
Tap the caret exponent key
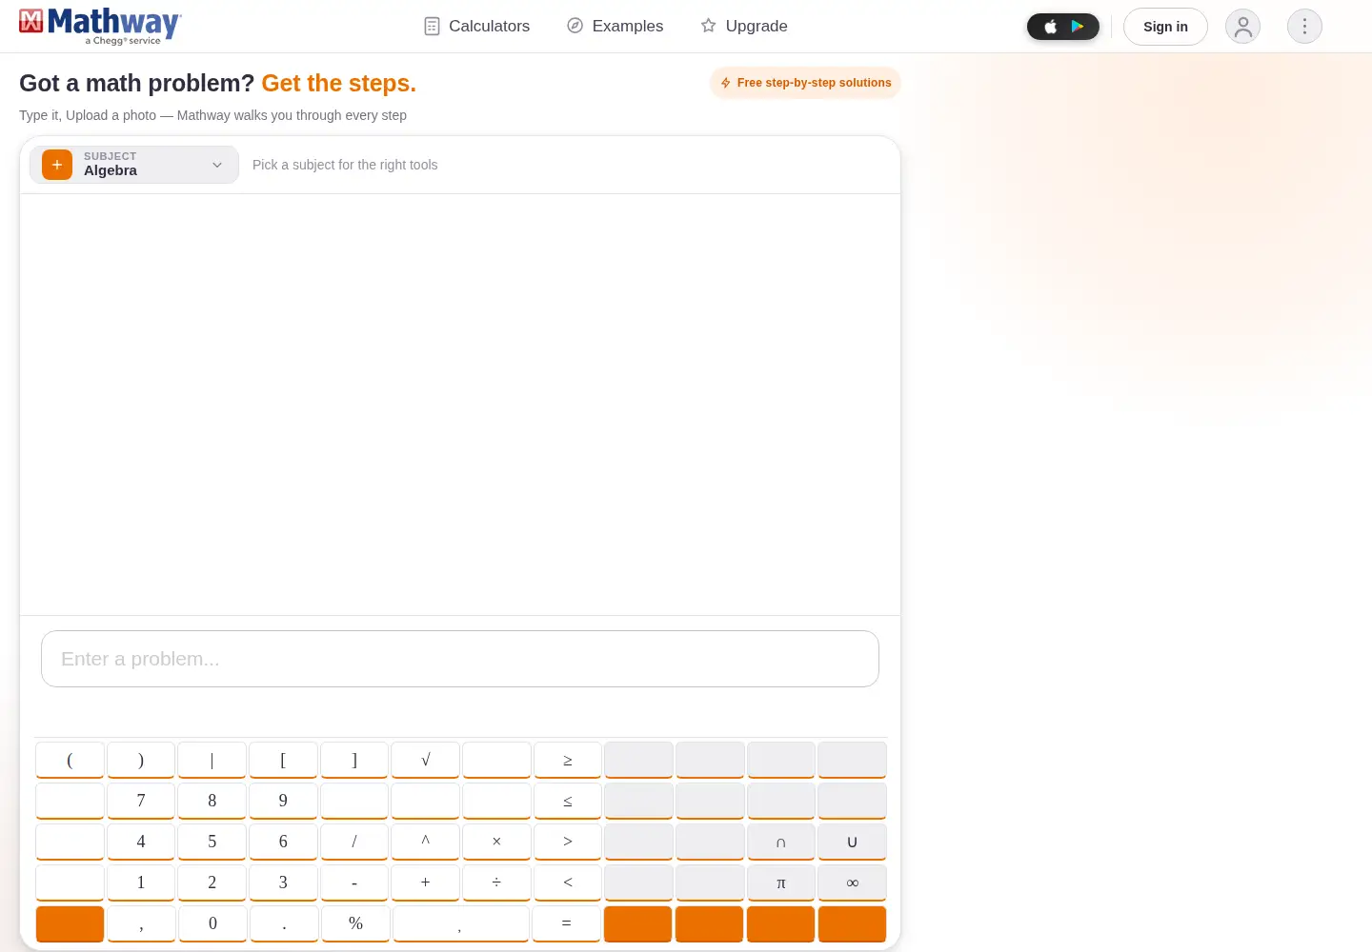coord(425,842)
